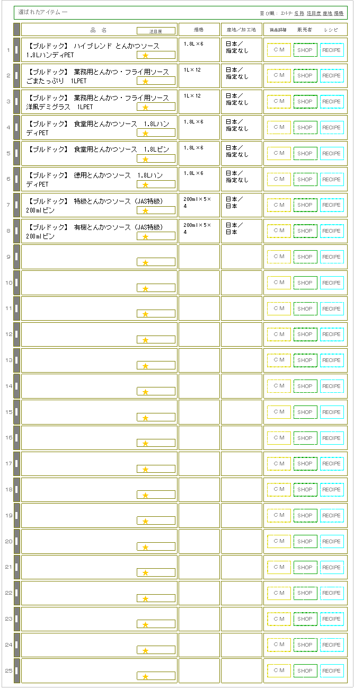Click the star in row 5 食堂用 1.8Lビン
The height and width of the screenshot is (688, 354).
click(x=145, y=159)
